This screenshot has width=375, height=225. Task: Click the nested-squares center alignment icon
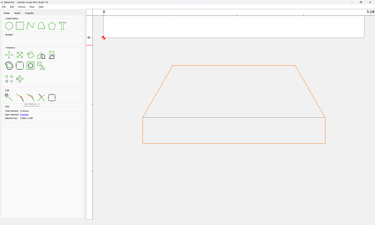[x=30, y=66]
